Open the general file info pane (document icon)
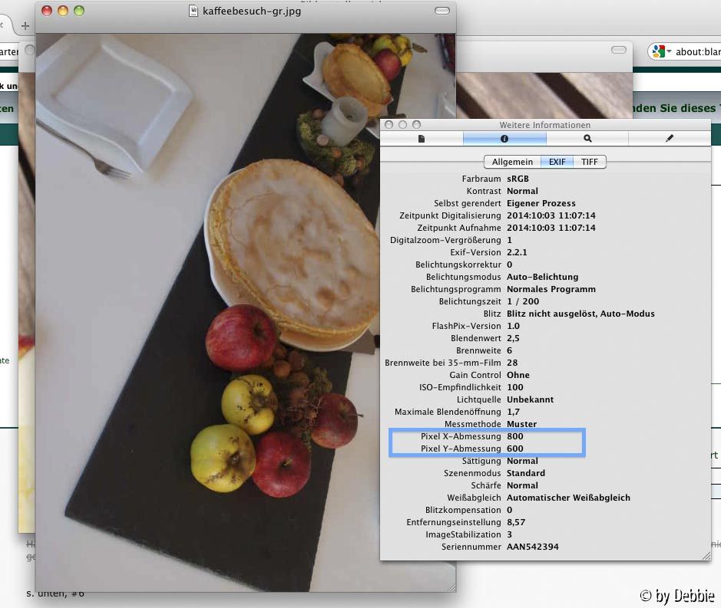The height and width of the screenshot is (608, 721). coord(422,139)
